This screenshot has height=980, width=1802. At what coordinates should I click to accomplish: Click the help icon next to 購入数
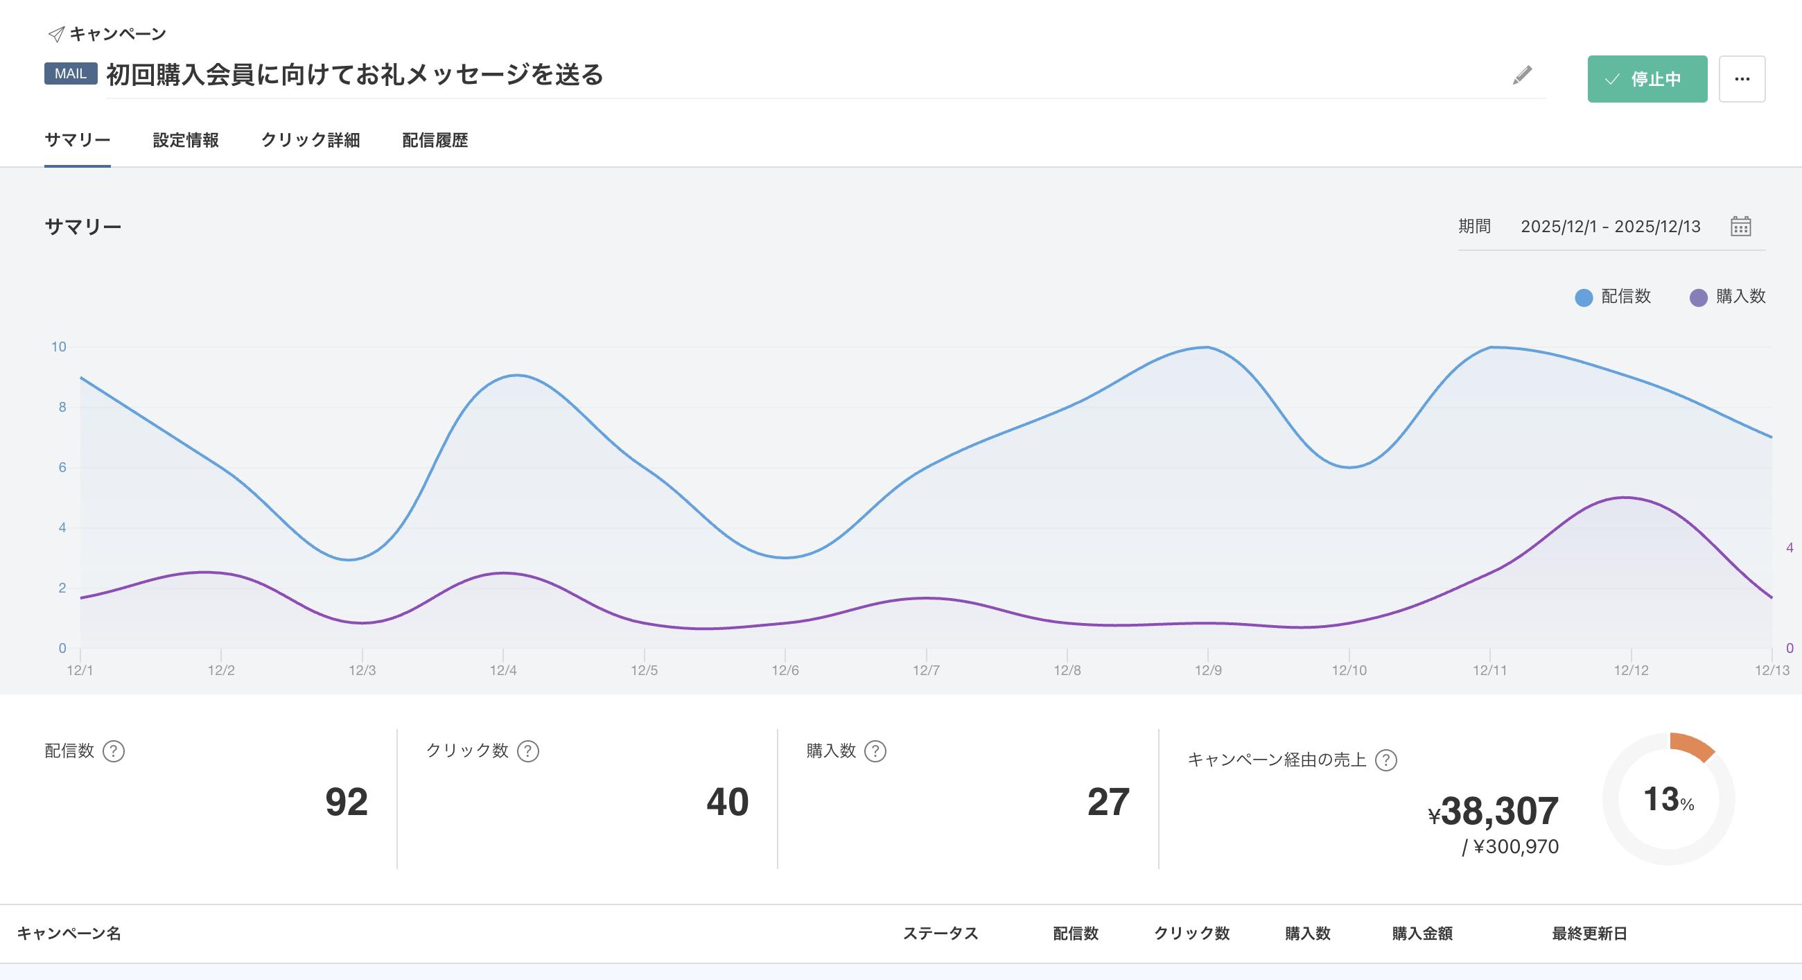click(x=877, y=751)
